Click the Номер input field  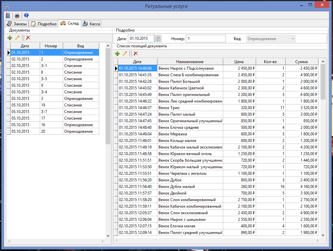click(205, 39)
